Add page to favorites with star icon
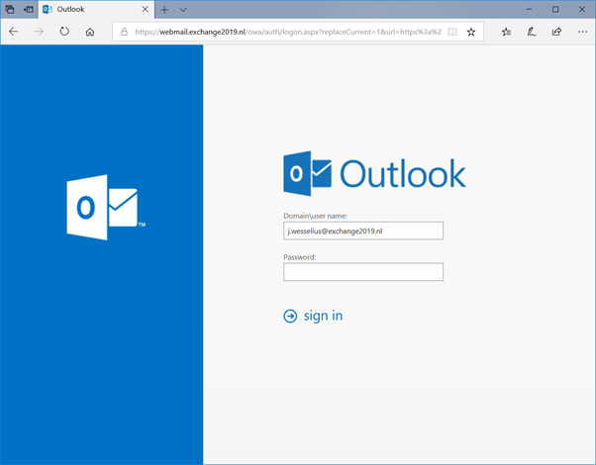The height and width of the screenshot is (465, 596). point(471,32)
